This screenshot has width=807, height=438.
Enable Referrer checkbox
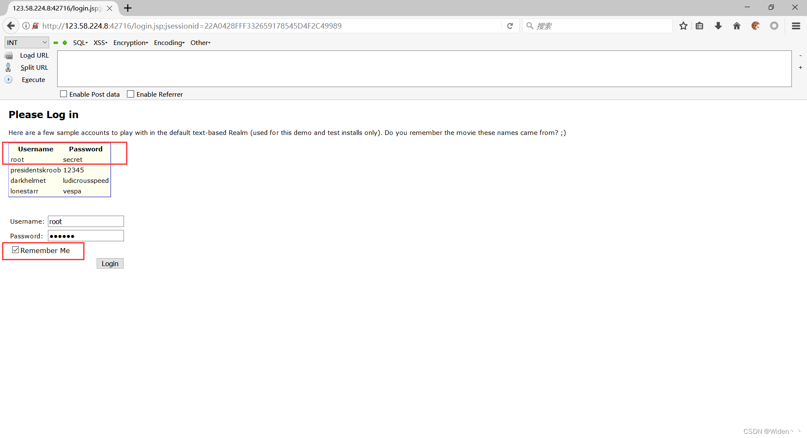pyautogui.click(x=131, y=94)
